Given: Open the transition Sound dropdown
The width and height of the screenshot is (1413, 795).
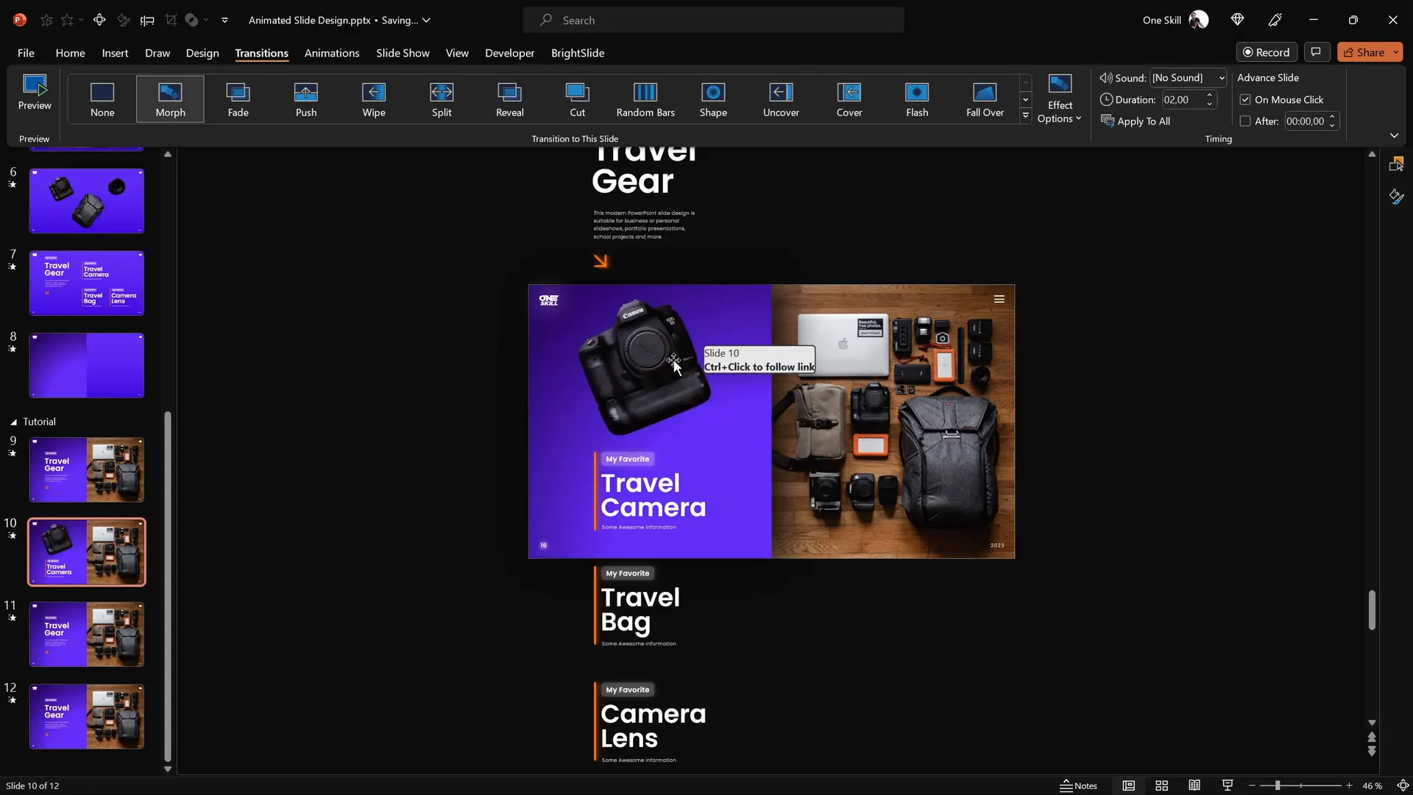Looking at the screenshot, I should [x=1219, y=77].
